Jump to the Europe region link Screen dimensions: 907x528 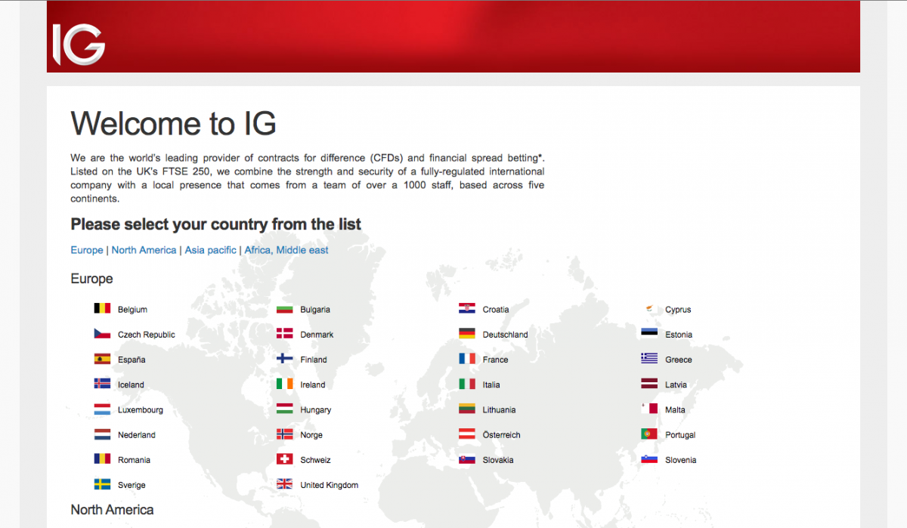tap(87, 250)
